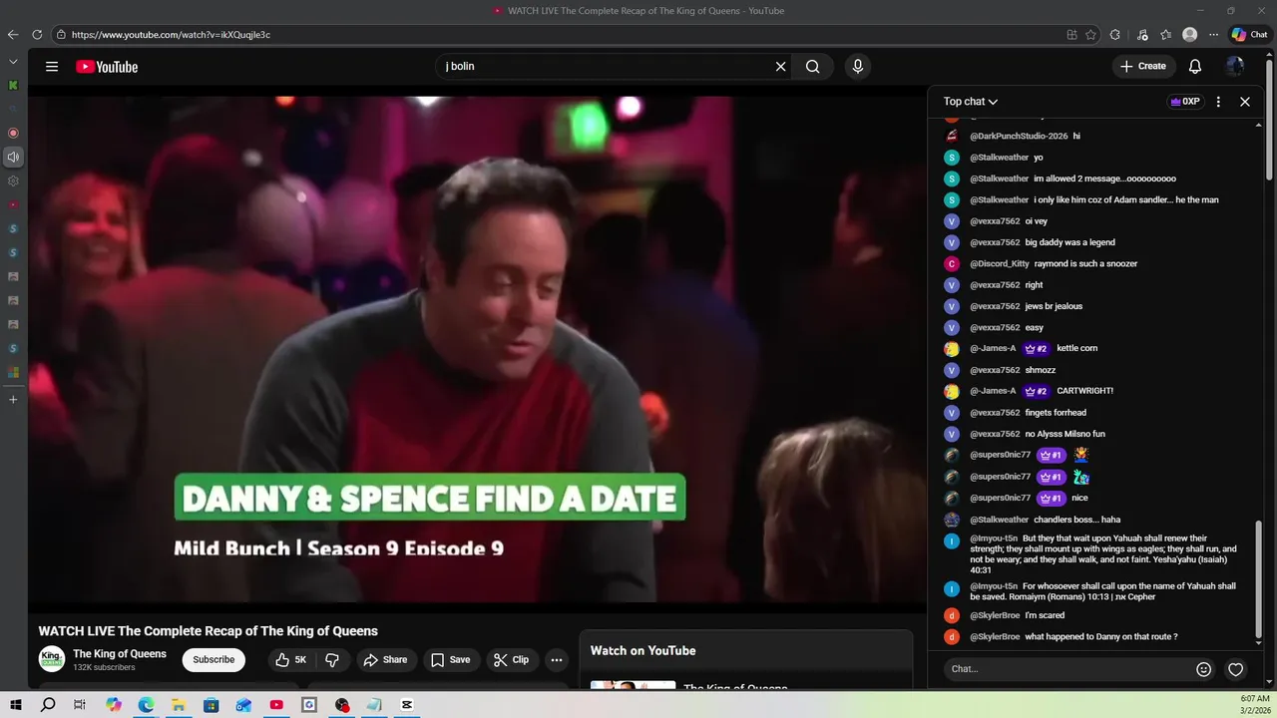Screen dimensions: 1277x718
Task: Share the video
Action: point(385,660)
